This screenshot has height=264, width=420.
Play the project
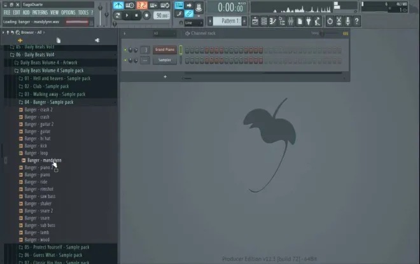click(127, 15)
